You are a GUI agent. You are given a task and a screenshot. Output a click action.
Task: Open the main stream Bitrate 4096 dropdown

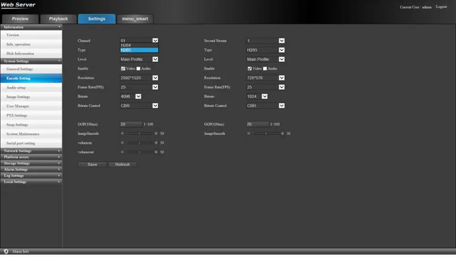click(130, 96)
